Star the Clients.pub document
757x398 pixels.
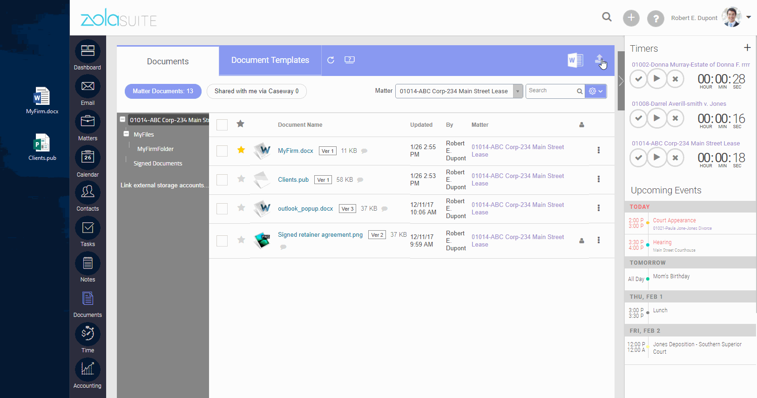pyautogui.click(x=241, y=179)
